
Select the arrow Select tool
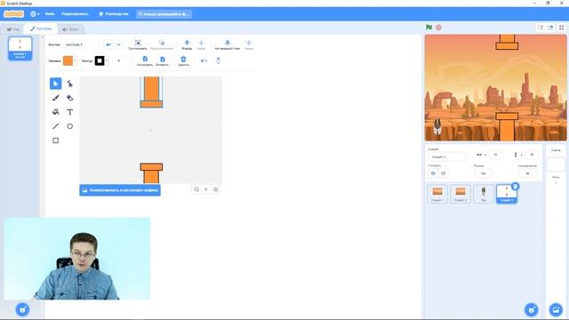[x=55, y=84]
